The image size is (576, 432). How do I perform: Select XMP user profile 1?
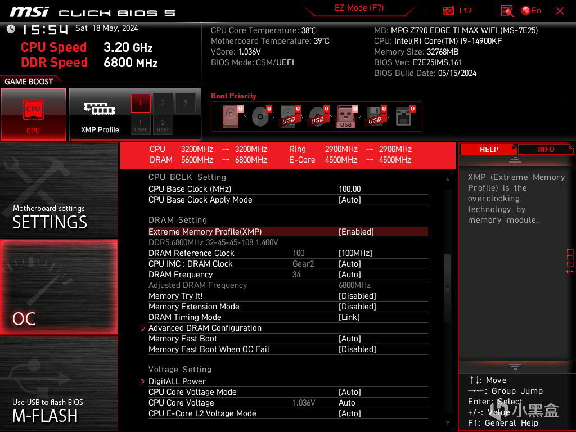140,125
